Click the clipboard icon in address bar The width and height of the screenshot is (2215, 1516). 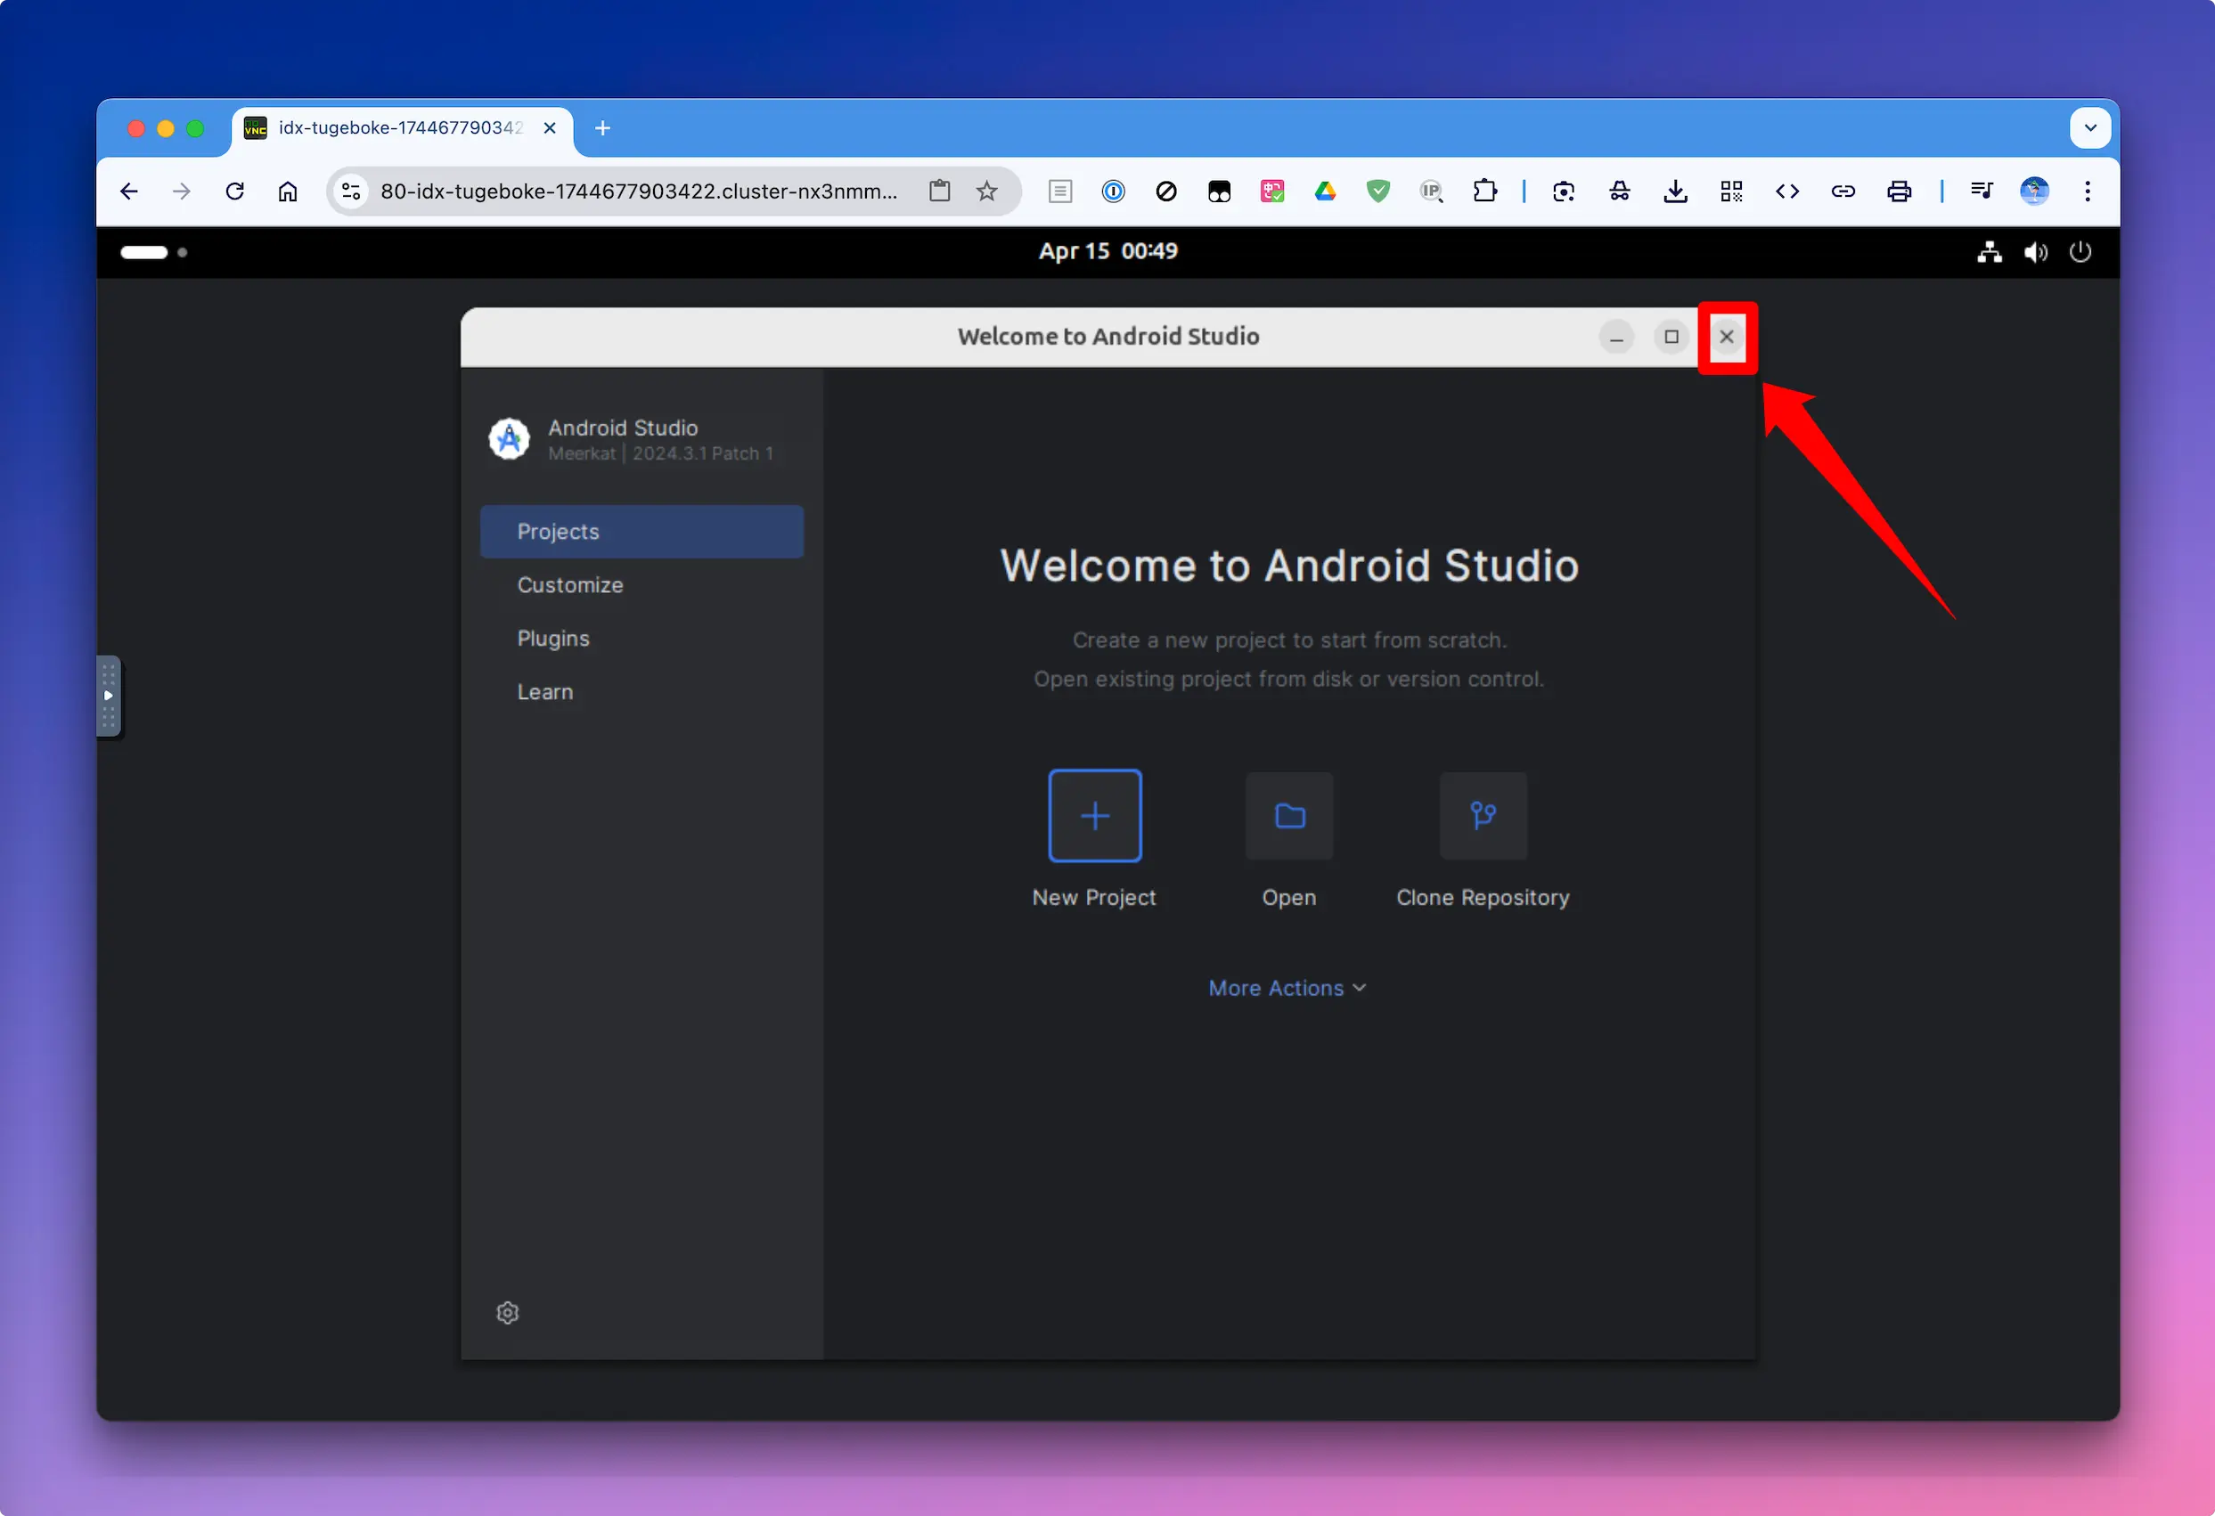click(x=940, y=192)
